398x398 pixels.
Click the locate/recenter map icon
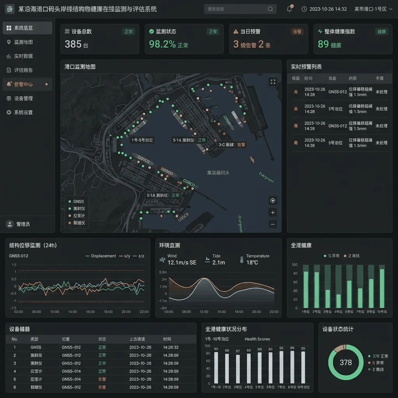tap(272, 201)
